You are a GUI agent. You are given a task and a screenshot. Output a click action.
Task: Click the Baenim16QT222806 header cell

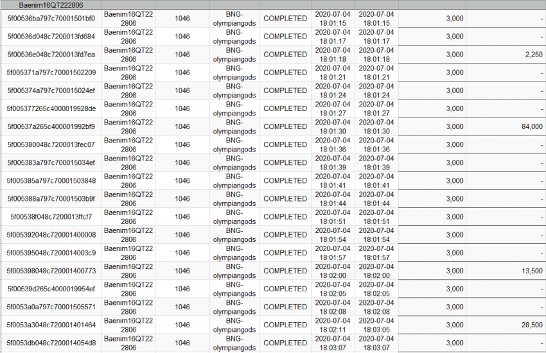[x=51, y=5]
